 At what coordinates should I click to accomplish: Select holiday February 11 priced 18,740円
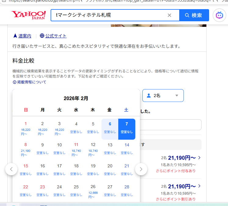(76, 150)
